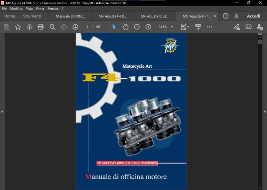Image resolution: width=267 pixels, height=190 pixels.
Task: Go to the next page with the down arrow
Action: [x=75, y=27]
